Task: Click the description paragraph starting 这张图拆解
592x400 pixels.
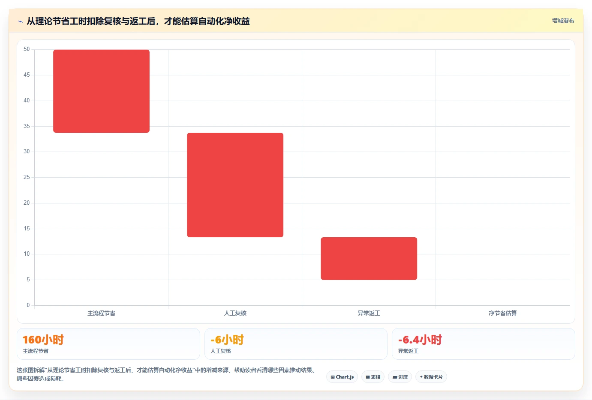Action: [167, 374]
